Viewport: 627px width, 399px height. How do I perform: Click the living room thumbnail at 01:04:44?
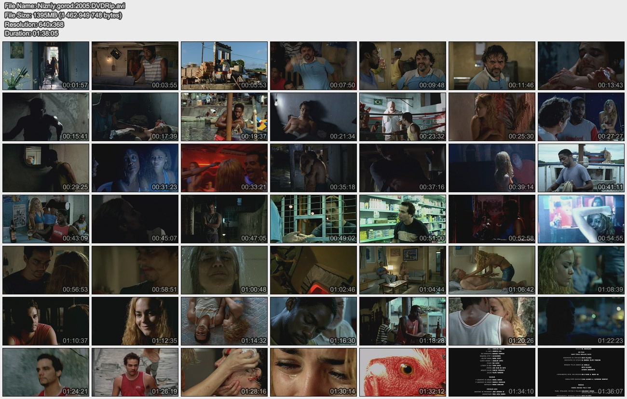pyautogui.click(x=403, y=270)
